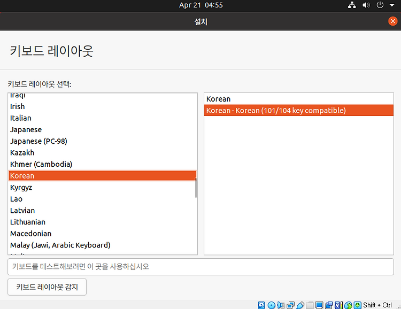Image resolution: width=401 pixels, height=309 pixels.
Task: Select Latvian keyboard layout
Action: pos(103,210)
